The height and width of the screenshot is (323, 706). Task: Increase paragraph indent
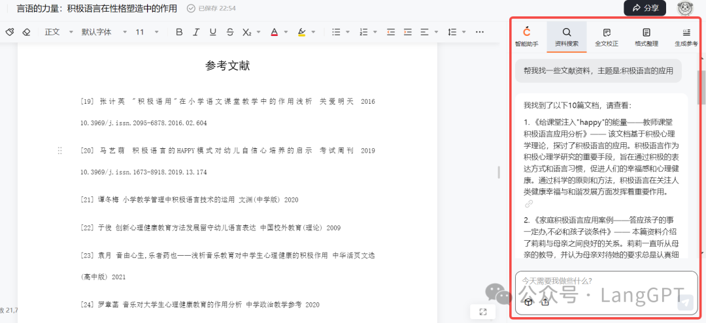pyautogui.click(x=407, y=32)
